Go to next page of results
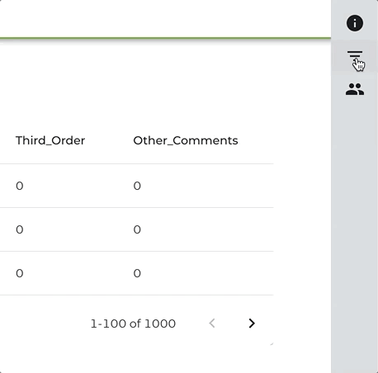 (x=252, y=323)
